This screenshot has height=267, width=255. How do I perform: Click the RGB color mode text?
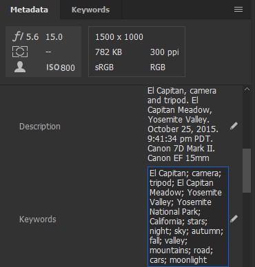[x=158, y=67]
